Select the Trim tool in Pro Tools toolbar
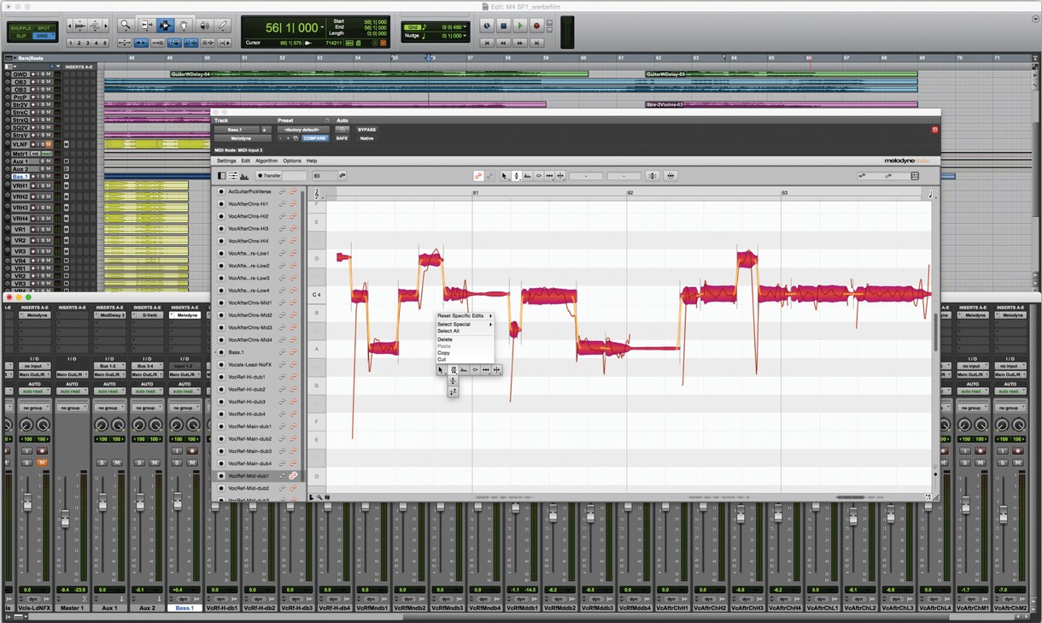The height and width of the screenshot is (623, 1042). 146,26
